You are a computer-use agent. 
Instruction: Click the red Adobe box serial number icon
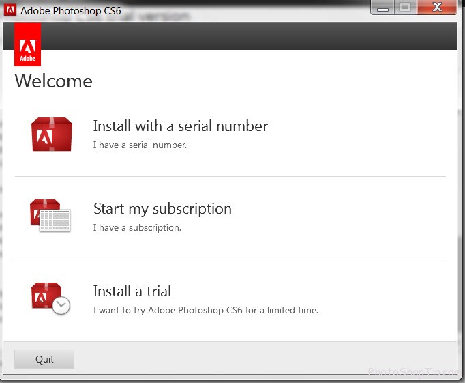pyautogui.click(x=52, y=134)
